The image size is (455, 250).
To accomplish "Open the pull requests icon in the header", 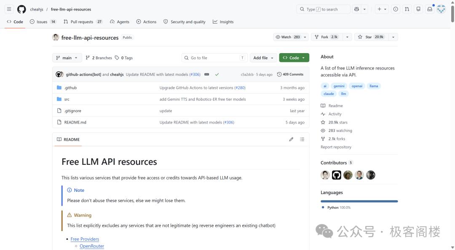I will pos(407,9).
